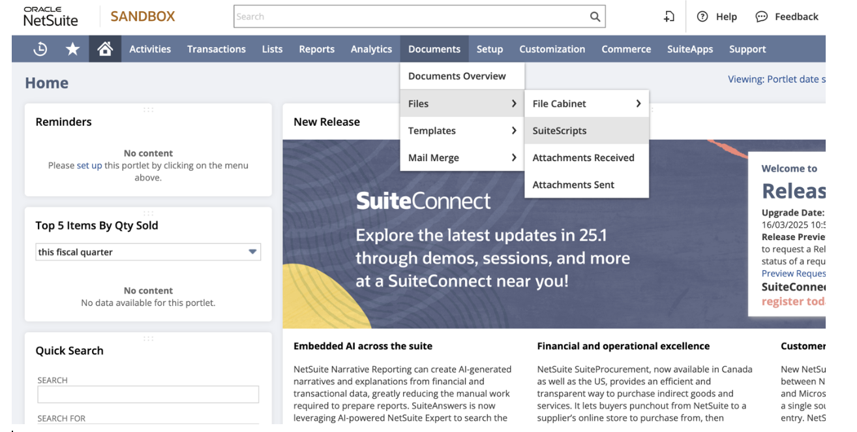Click the Top 5 Items portlet drag handle
This screenshot has width=857, height=432.
tap(148, 213)
